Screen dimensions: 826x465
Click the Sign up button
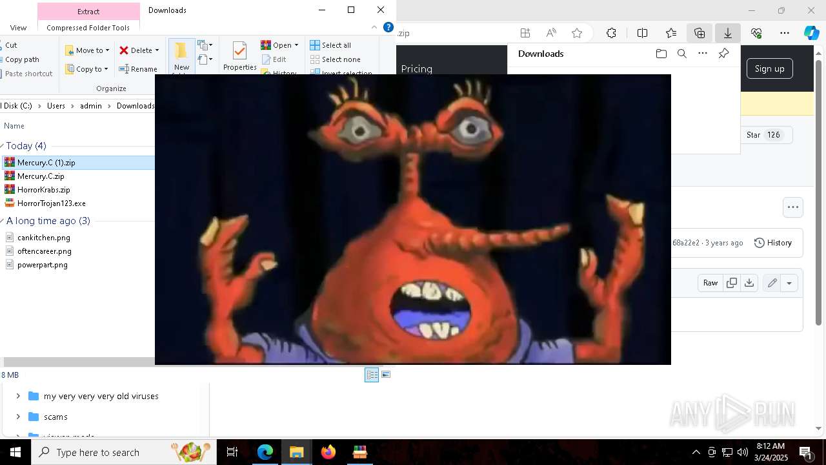(769, 68)
